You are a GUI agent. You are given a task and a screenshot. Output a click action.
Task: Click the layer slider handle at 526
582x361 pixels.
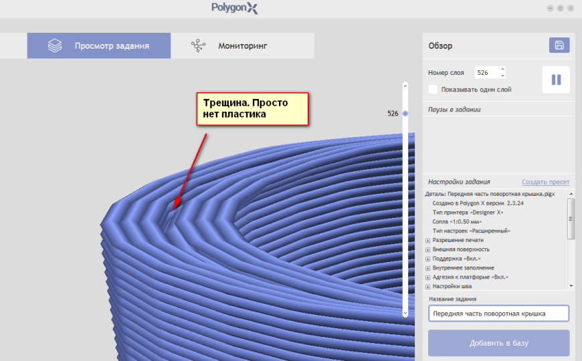coord(405,114)
